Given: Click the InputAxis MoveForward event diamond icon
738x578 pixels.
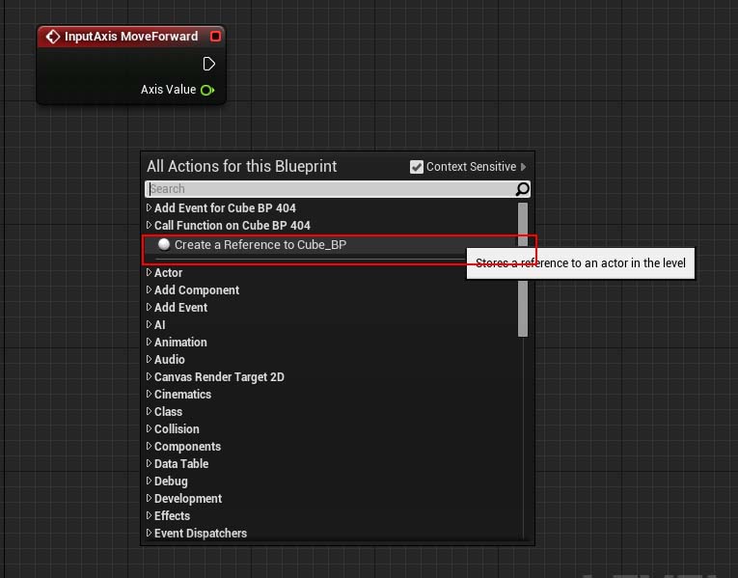Looking at the screenshot, I should tap(53, 37).
